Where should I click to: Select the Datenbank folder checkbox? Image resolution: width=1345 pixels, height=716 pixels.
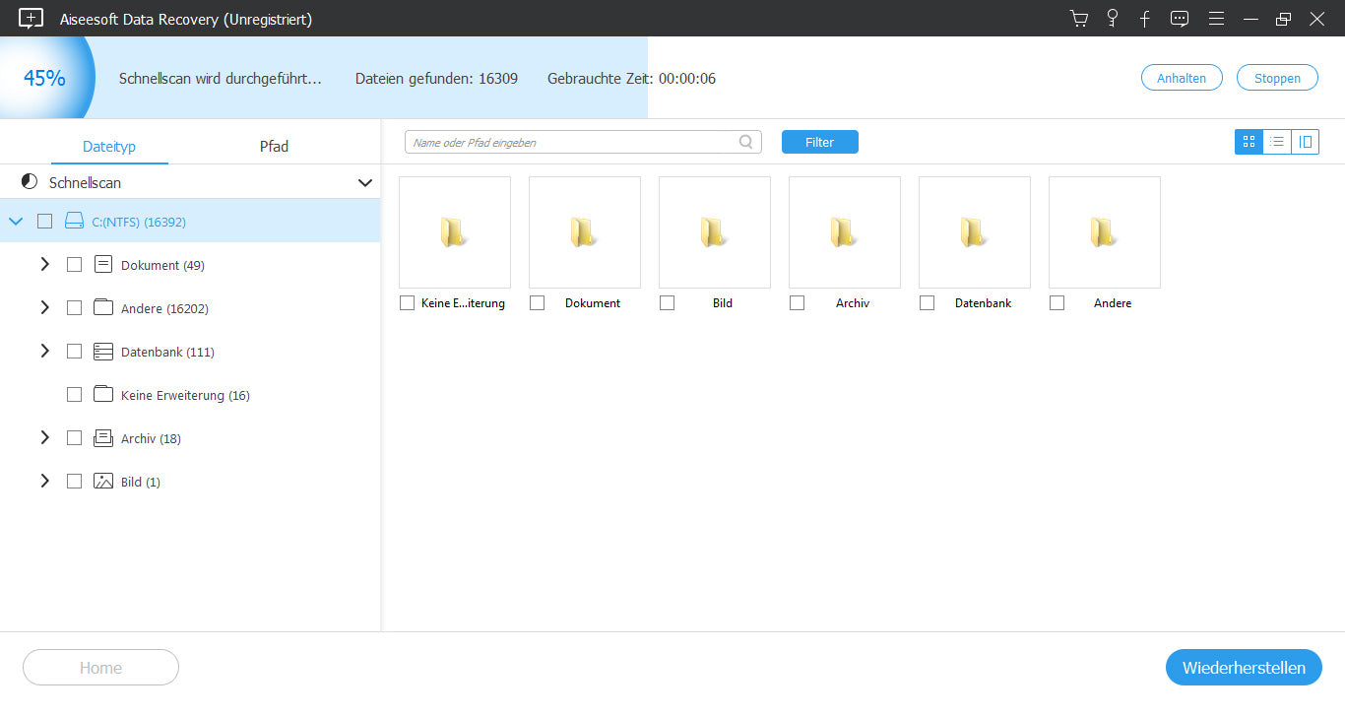click(927, 303)
